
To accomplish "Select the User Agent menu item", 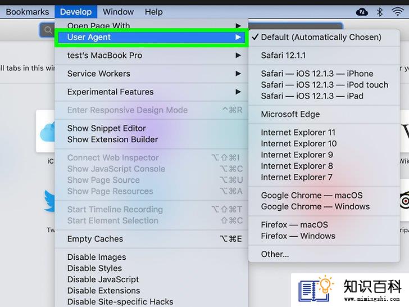I will (151, 37).
